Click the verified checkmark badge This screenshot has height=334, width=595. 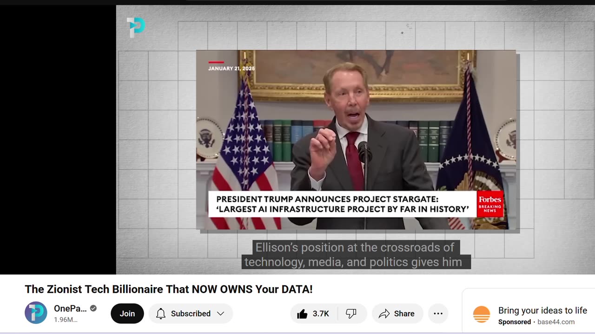coord(93,308)
